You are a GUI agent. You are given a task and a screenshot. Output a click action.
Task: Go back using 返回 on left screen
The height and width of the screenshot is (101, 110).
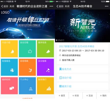5,6
